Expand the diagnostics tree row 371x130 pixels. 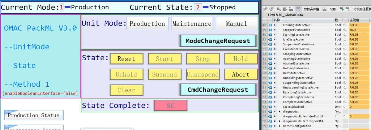pyautogui.click(x=279, y=111)
